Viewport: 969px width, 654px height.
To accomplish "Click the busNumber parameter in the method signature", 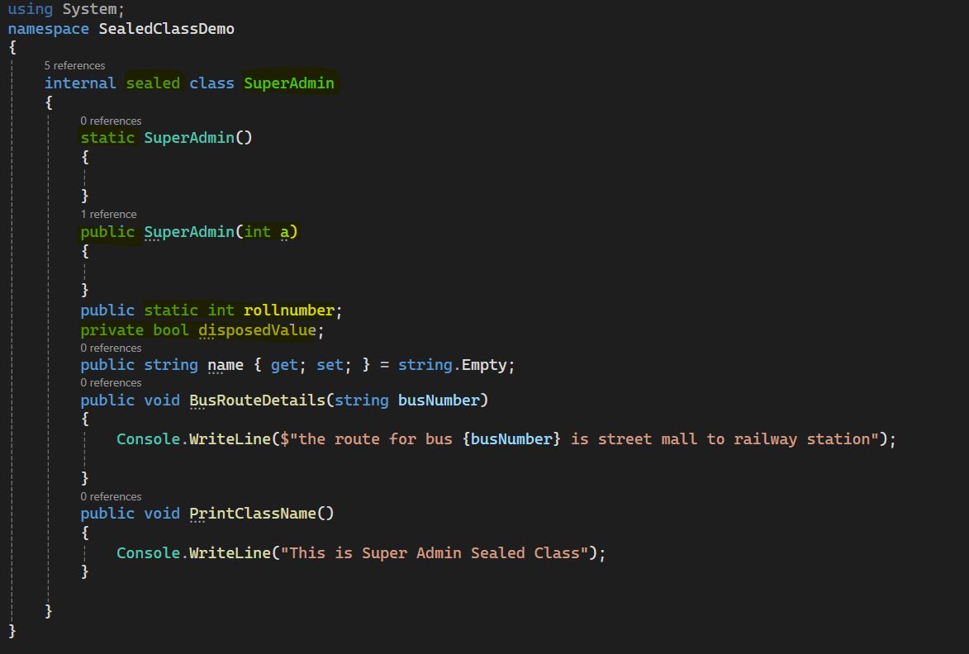I will (438, 400).
